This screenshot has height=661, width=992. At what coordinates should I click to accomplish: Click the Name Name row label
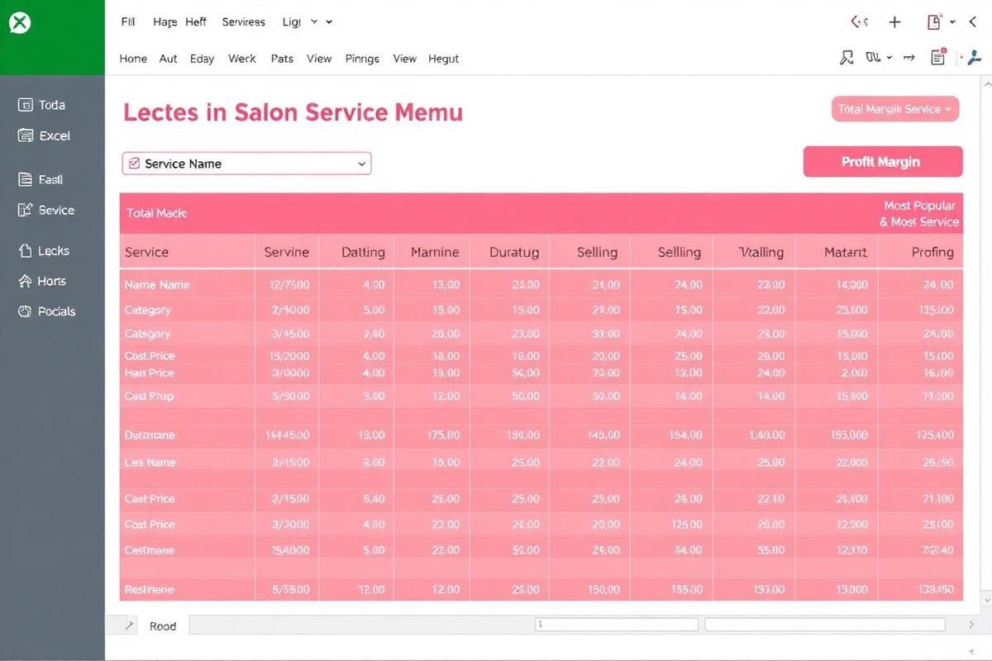tap(157, 284)
